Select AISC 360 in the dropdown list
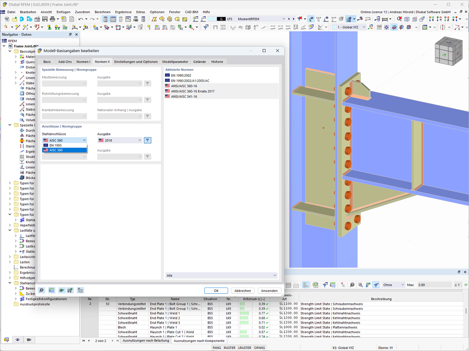The width and height of the screenshot is (469, 351). 65,150
